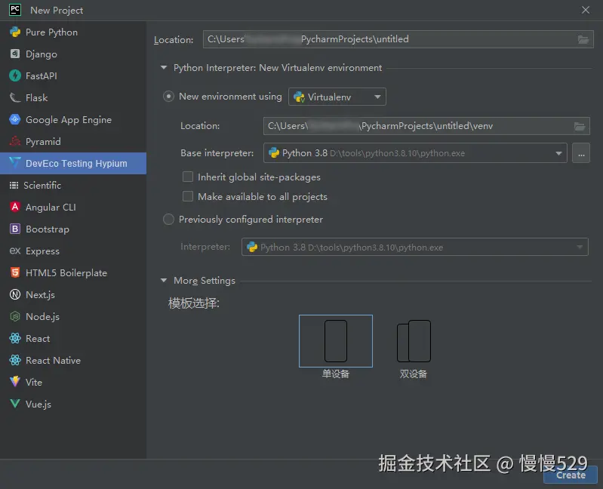Screen dimensions: 603x489
Task: Close the New Project dialog
Action: (586, 10)
